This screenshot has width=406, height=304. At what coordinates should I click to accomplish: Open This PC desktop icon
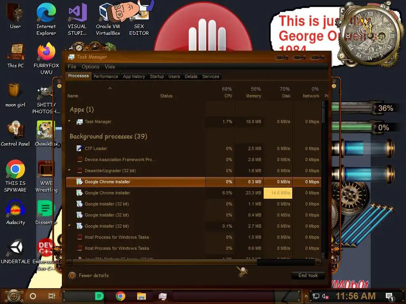tap(15, 56)
